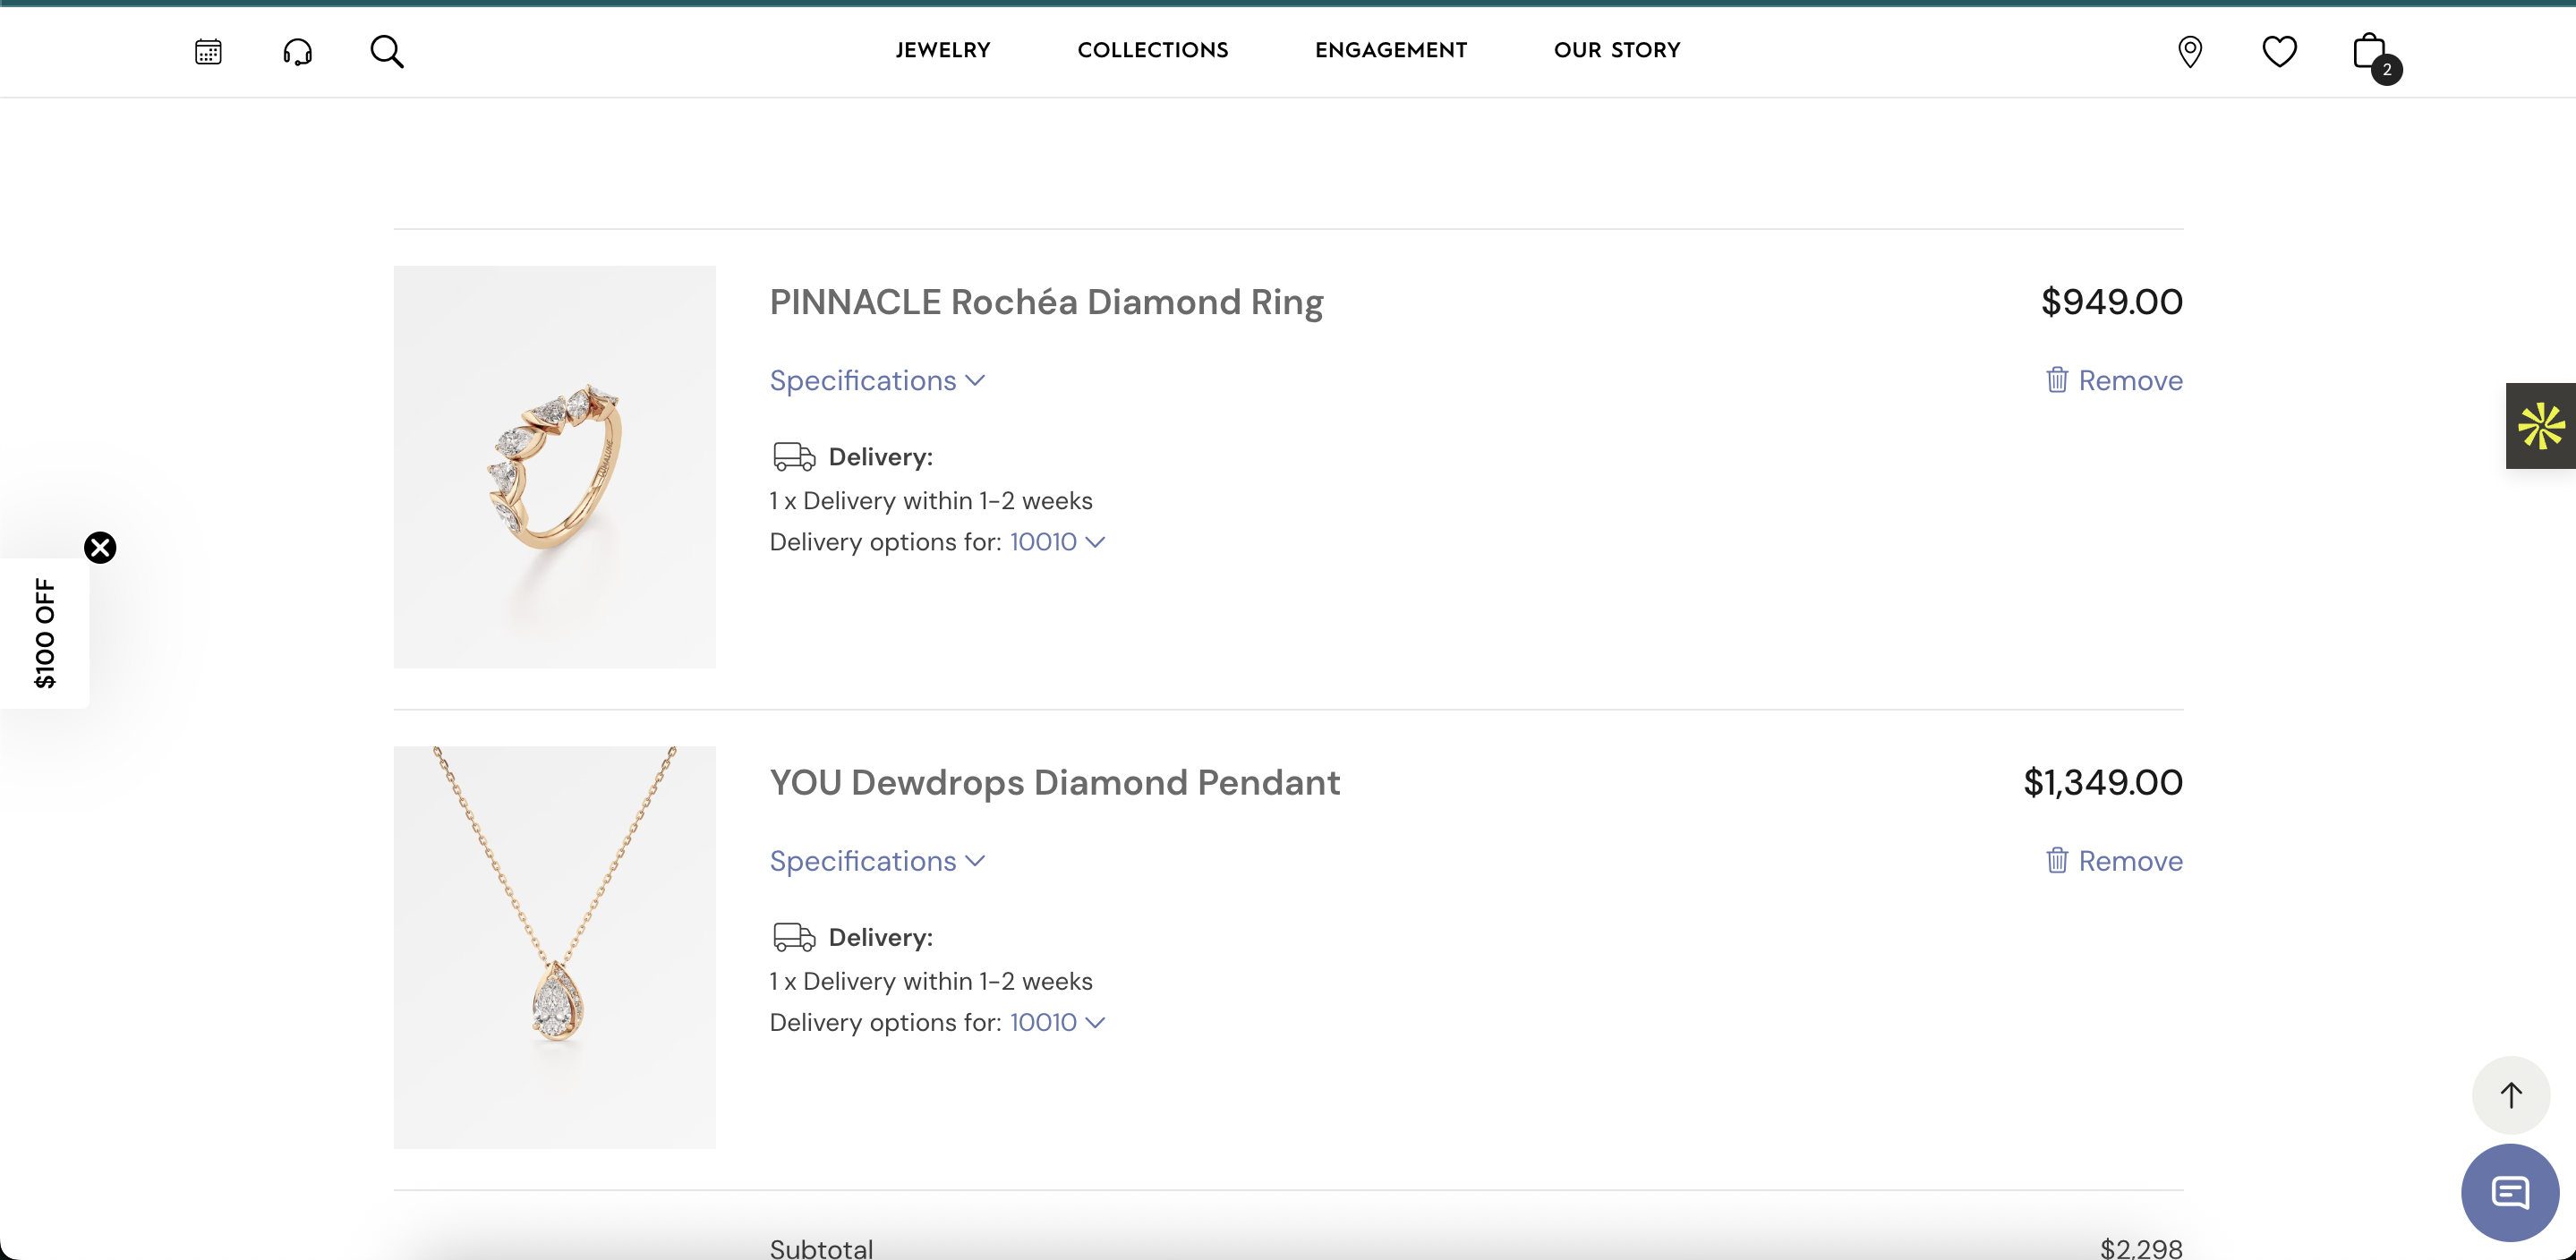Screen dimensions: 2576x1260
Task: Click the store locator pin icon
Action: (x=2189, y=51)
